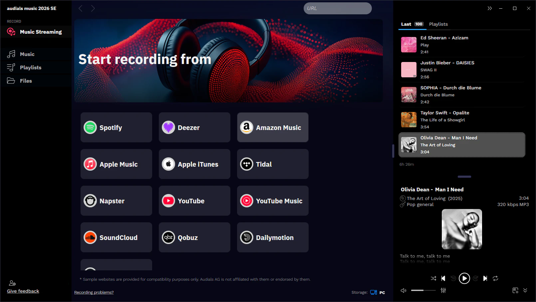Collapse side panel with double chevron
The width and height of the screenshot is (536, 302).
[x=489, y=8]
